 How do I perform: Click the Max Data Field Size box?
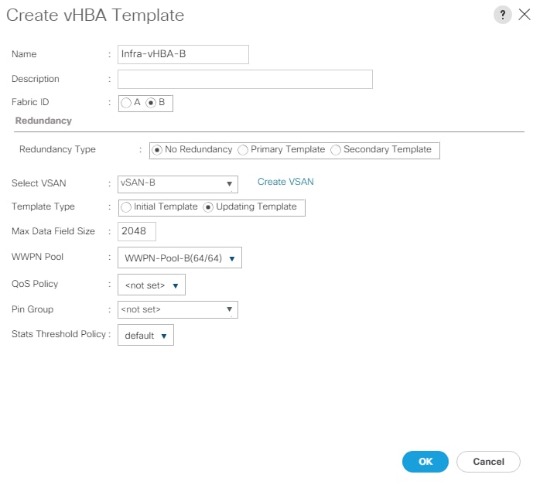click(137, 231)
